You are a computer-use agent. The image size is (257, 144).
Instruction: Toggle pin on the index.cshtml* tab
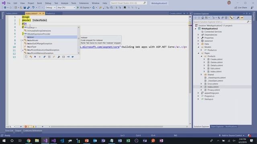tap(40, 13)
